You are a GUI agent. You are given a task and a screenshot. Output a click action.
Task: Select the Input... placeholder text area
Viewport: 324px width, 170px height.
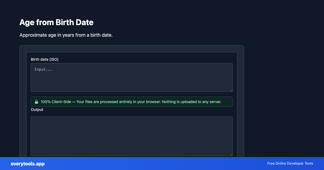(43, 69)
